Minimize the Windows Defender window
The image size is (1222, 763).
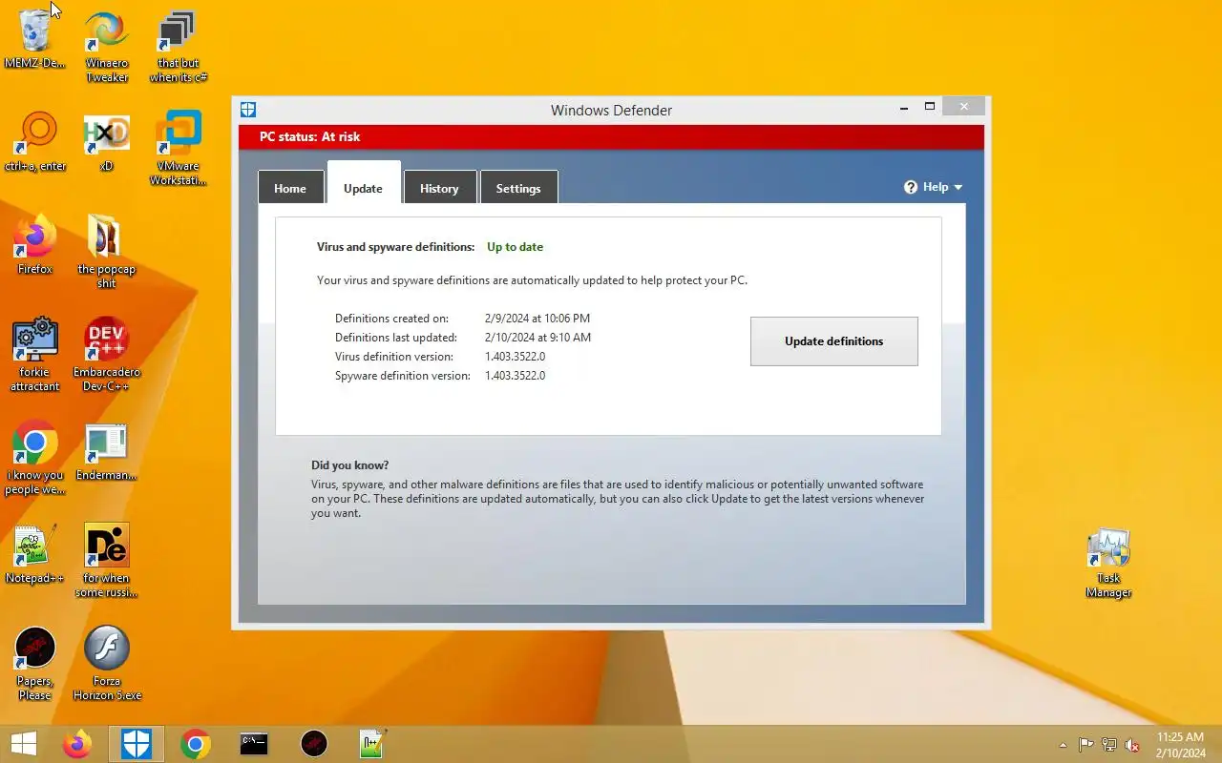[904, 109]
